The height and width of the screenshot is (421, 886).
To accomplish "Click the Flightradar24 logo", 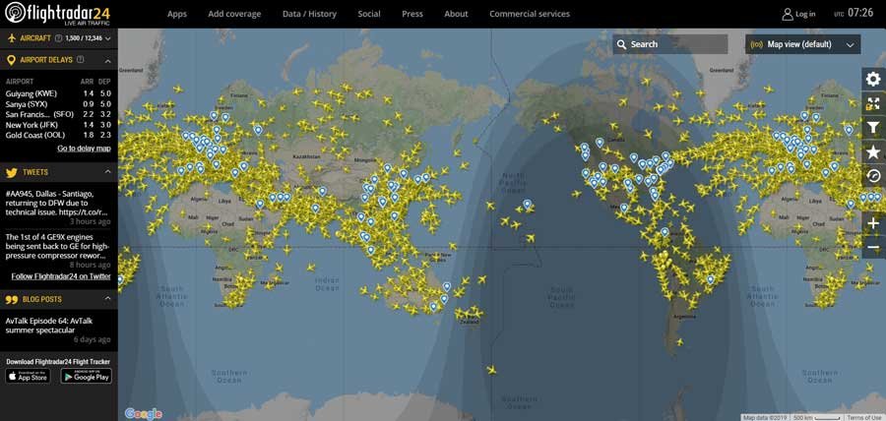I will coord(58,13).
